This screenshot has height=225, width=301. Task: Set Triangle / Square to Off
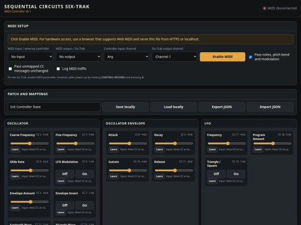click(216, 174)
